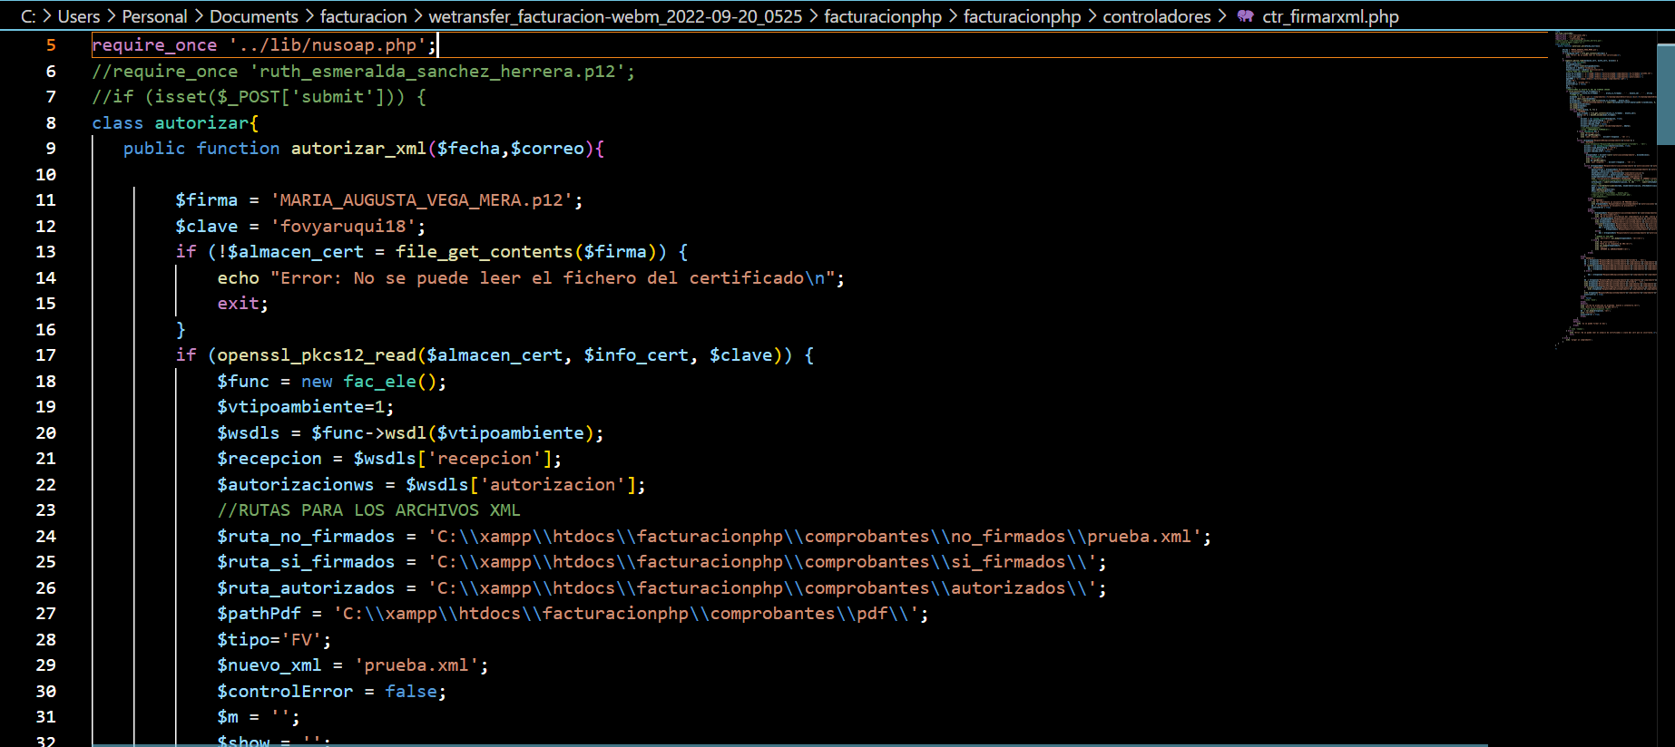1675x747 pixels.
Task: Click the '../lib/nusoap.php' require string
Action: pos(328,45)
